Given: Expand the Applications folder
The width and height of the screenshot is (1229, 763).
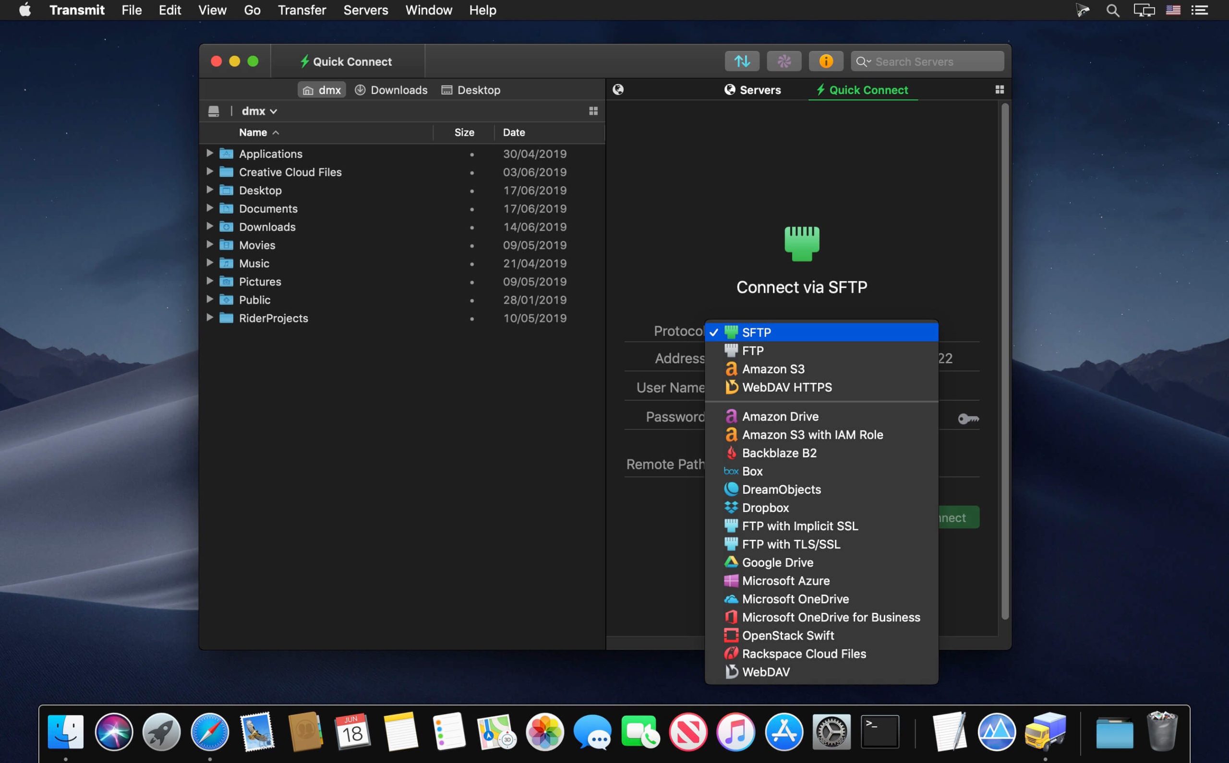Looking at the screenshot, I should pos(210,154).
